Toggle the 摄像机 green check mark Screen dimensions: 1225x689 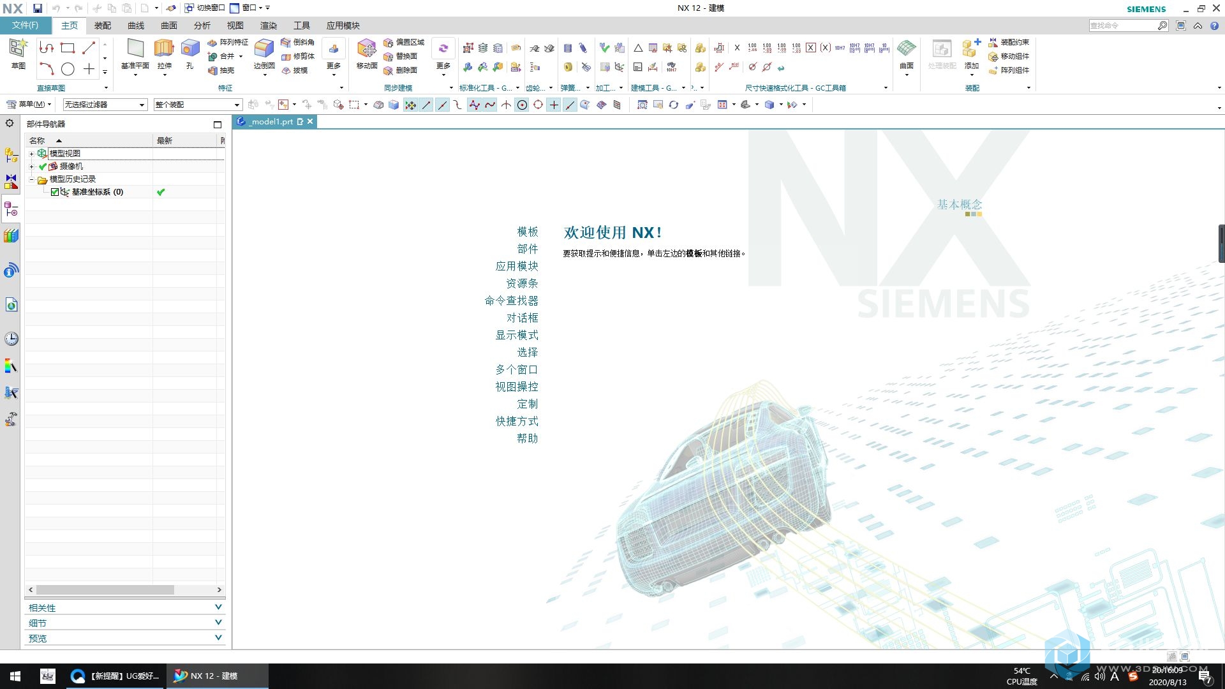43,167
